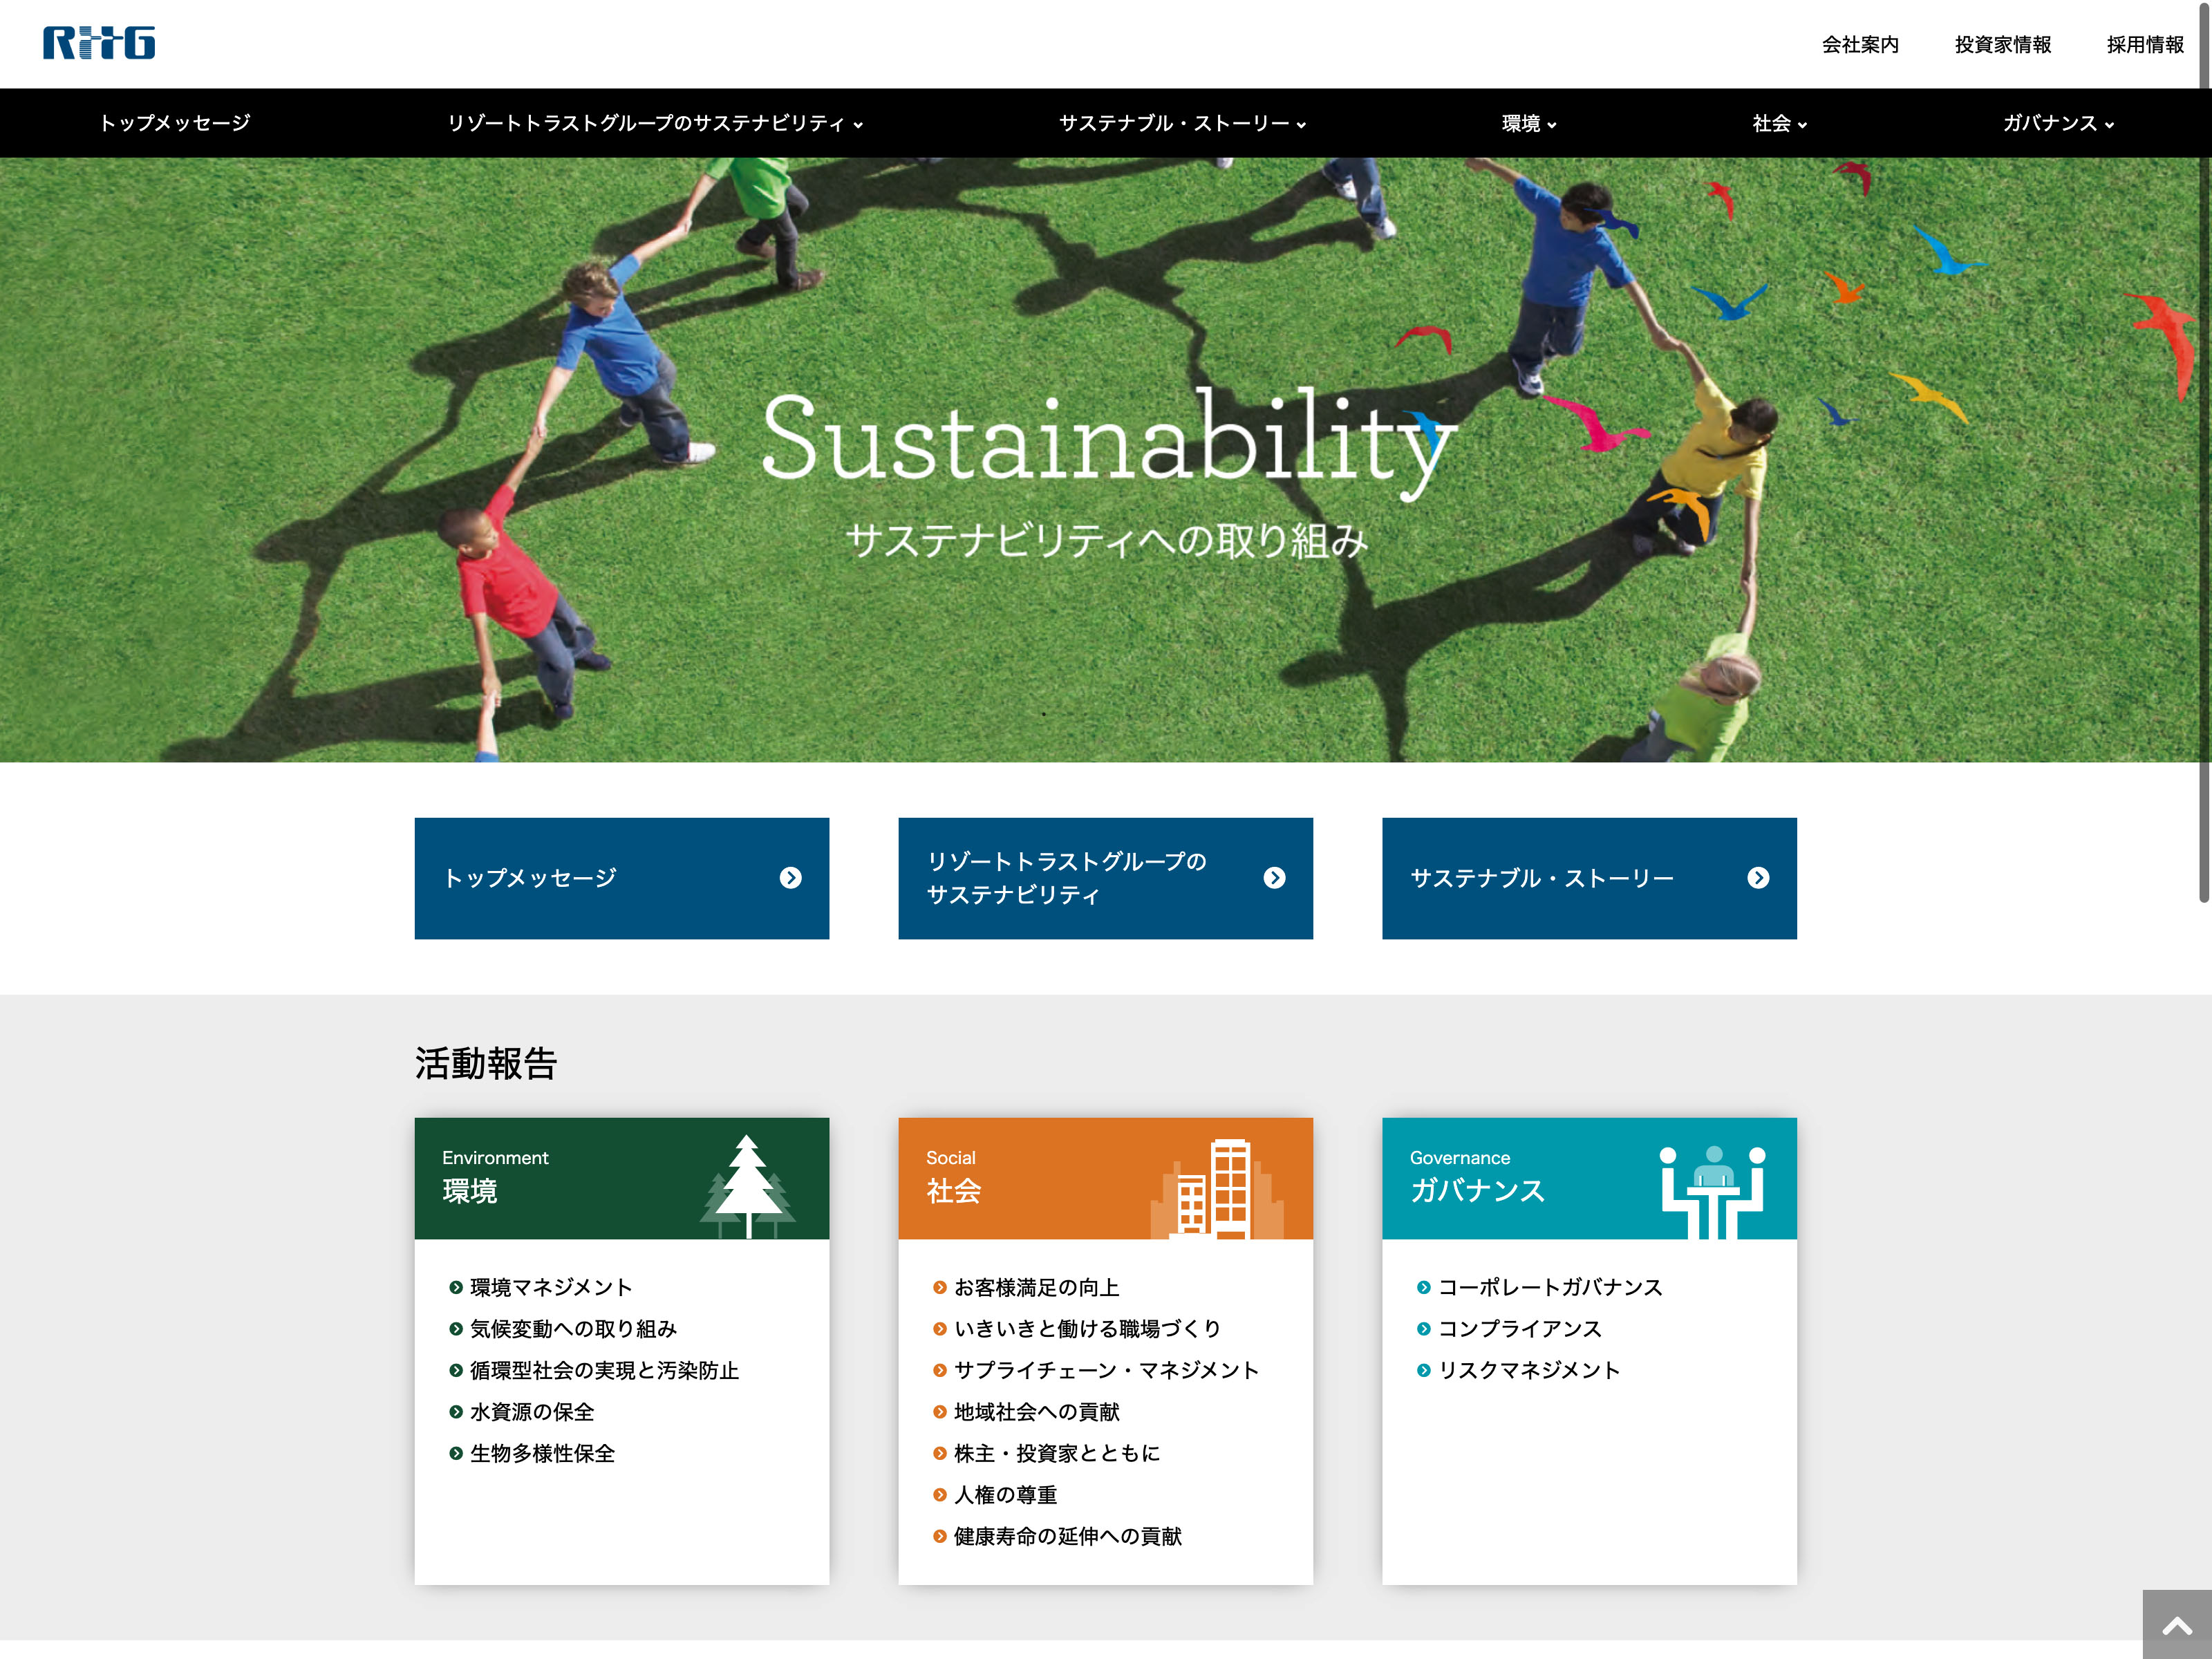Click the arrow icon on the リゾートトラストグループのサステナビリティ tile
This screenshot has width=2212, height=1659.
(1273, 878)
